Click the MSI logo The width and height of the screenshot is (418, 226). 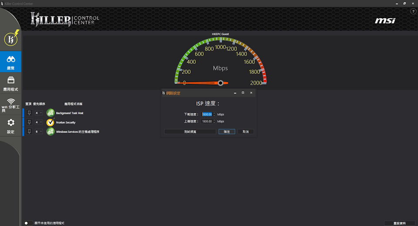(385, 20)
